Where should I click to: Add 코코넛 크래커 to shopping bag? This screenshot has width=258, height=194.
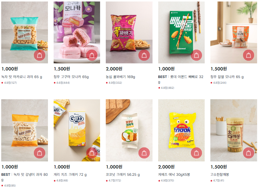tap(144, 153)
